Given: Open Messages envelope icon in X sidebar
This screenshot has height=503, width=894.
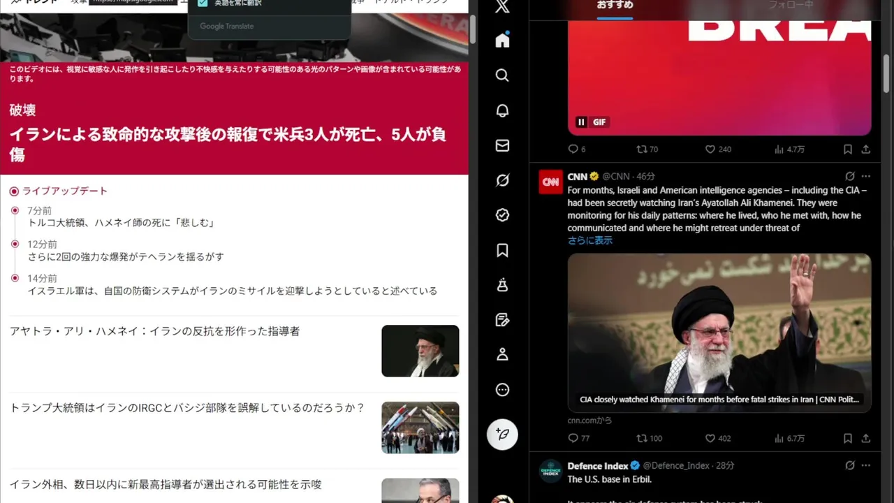Looking at the screenshot, I should (502, 145).
